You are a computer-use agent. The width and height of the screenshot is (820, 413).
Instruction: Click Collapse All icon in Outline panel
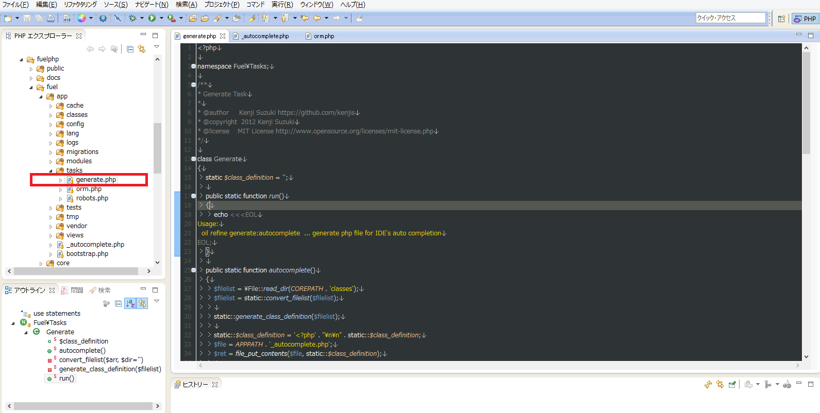coord(118,303)
